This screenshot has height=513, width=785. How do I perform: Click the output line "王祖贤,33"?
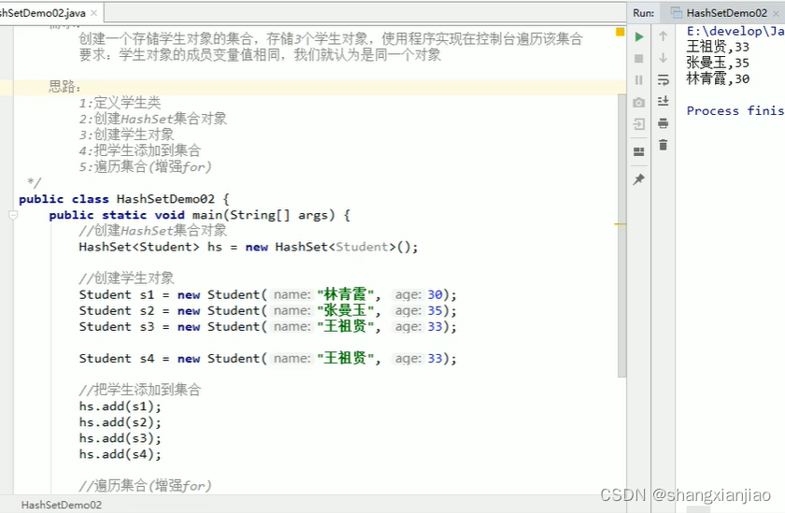click(x=718, y=47)
